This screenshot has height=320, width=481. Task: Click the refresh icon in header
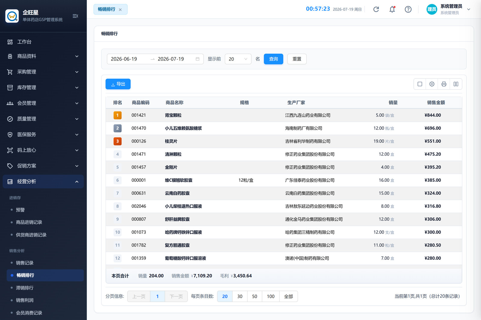(376, 9)
